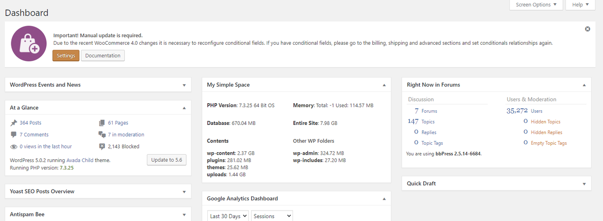Click the pushpin icon beside 364 Posts
This screenshot has height=221, width=603.
[x=14, y=123]
